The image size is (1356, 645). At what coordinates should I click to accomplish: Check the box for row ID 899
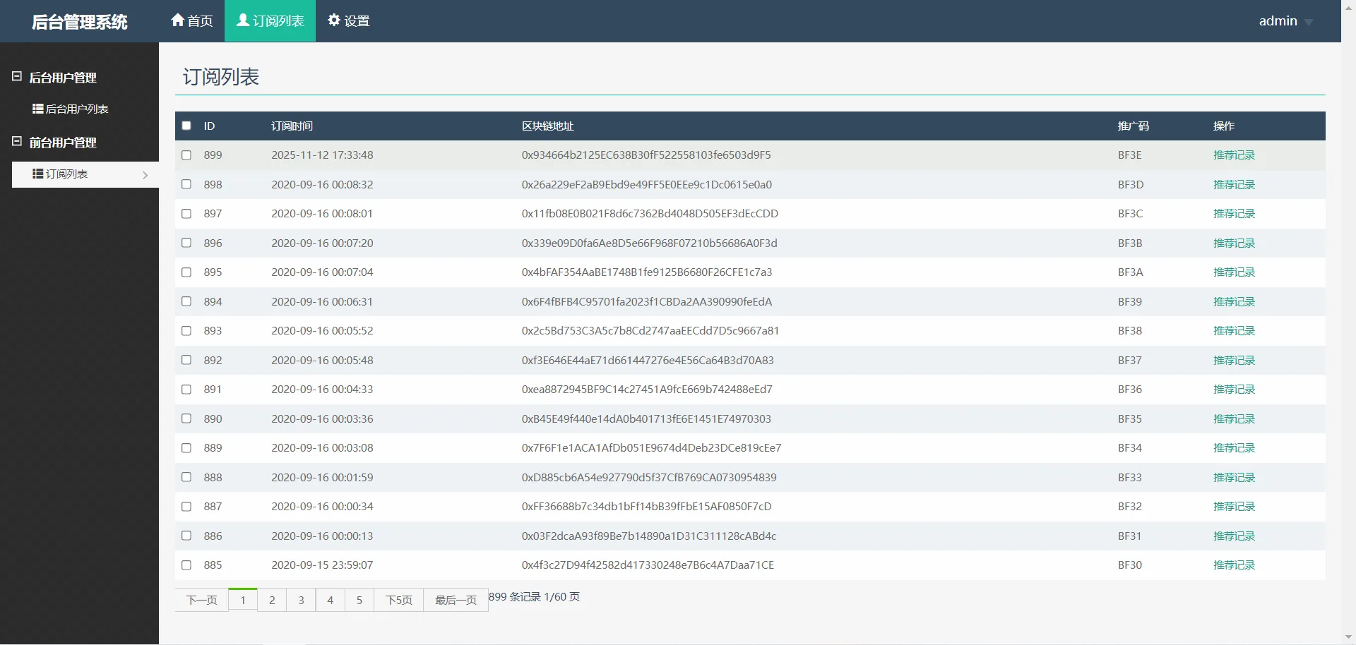186,155
